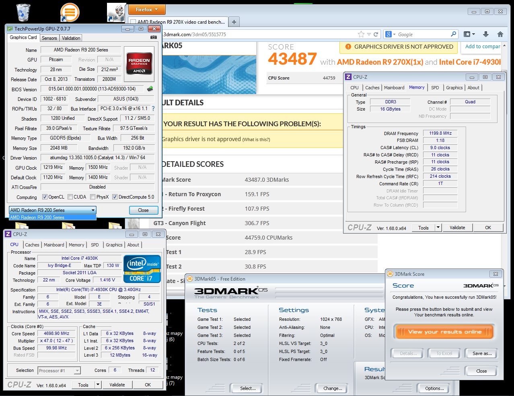Open the orange circular desktop shortcut icon
This screenshot has width=514, height=396.
pyautogui.click(x=70, y=12)
